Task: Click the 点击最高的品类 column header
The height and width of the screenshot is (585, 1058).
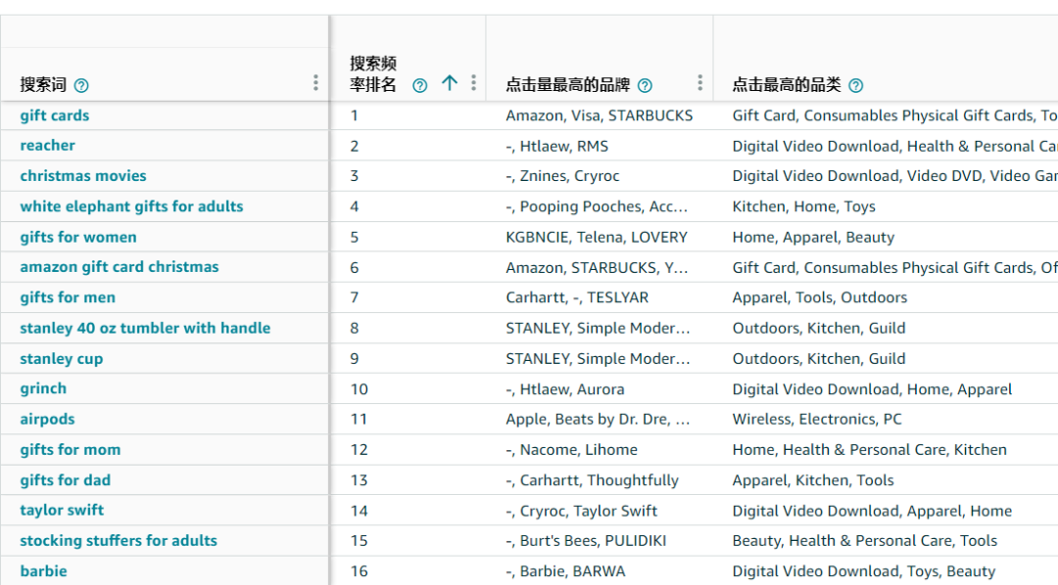Action: click(x=786, y=85)
